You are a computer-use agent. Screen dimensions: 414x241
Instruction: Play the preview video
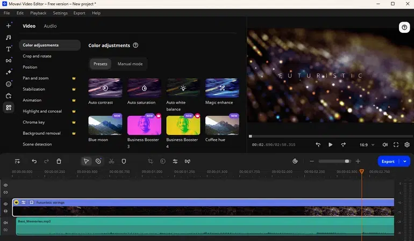click(x=330, y=144)
